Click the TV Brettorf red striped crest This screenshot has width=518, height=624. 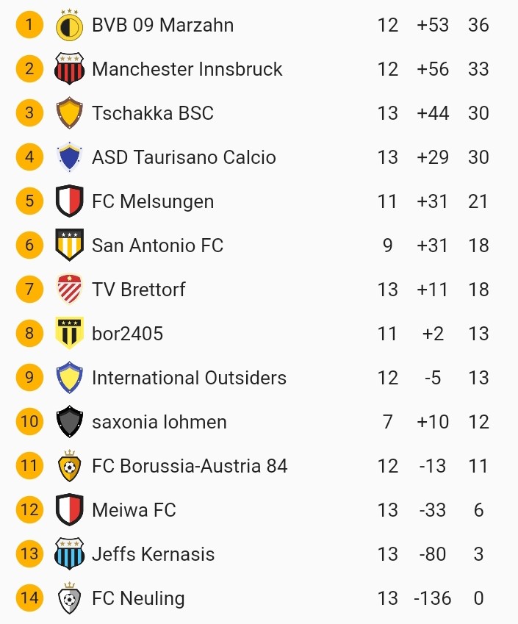pos(70,290)
